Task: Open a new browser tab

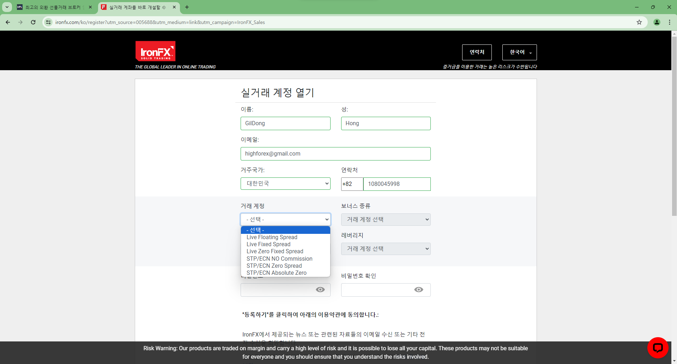Action: tap(187, 7)
